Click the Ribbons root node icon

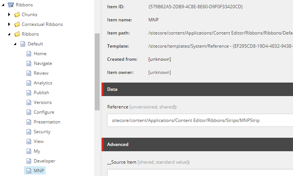coord(11,5)
